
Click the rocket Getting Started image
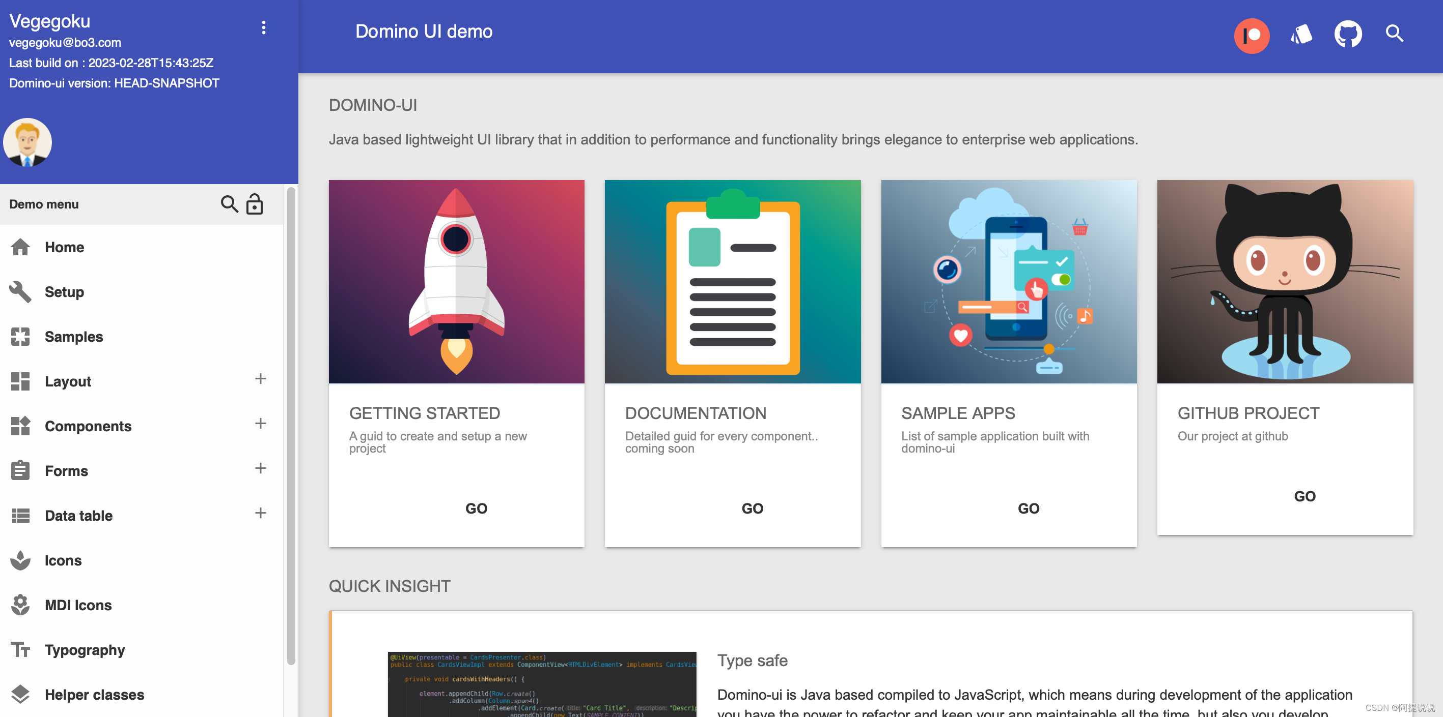[456, 281]
